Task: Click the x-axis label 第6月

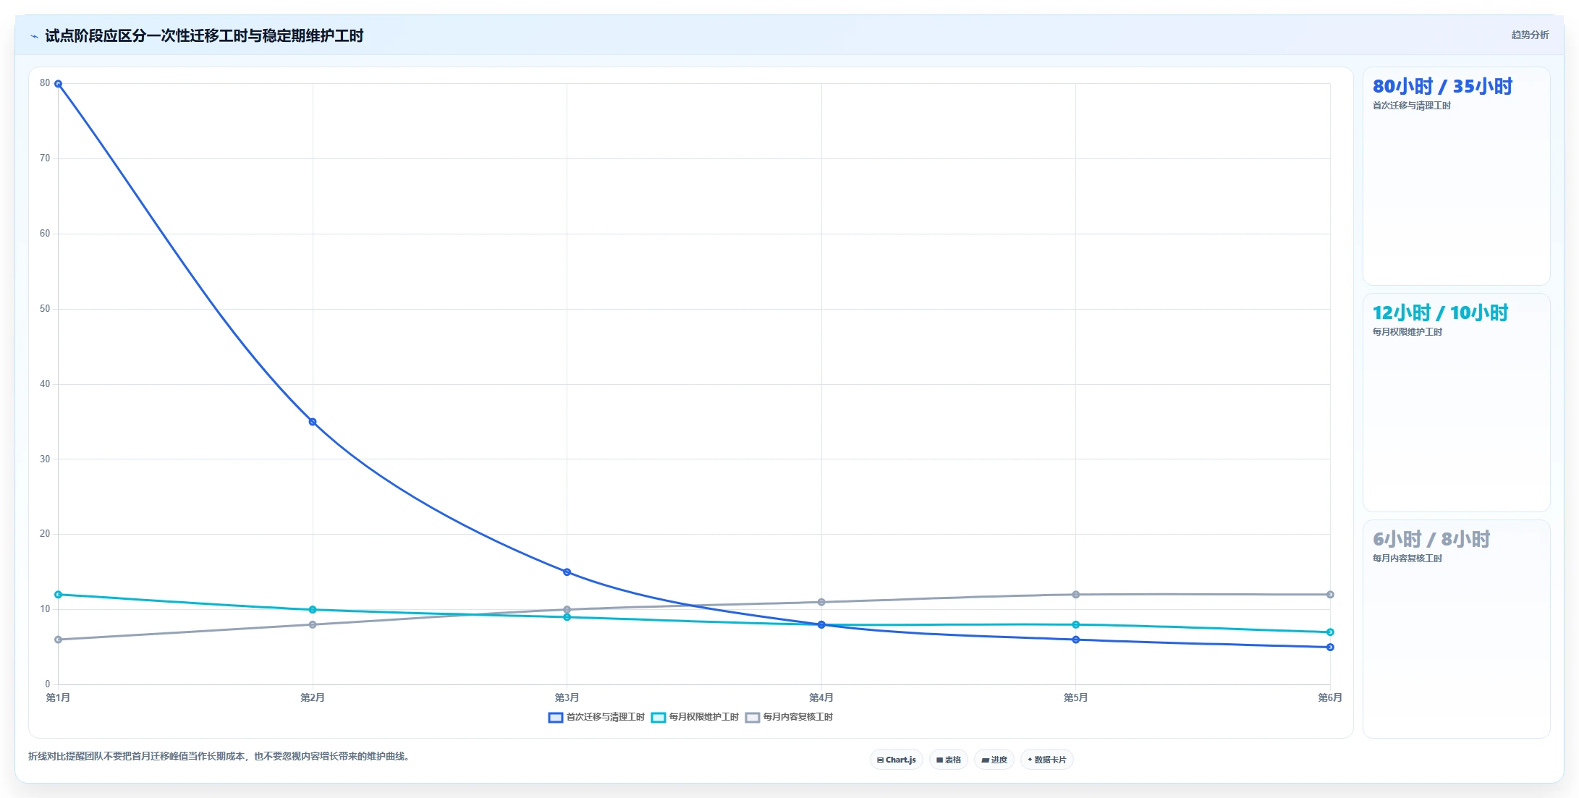Action: pyautogui.click(x=1330, y=697)
